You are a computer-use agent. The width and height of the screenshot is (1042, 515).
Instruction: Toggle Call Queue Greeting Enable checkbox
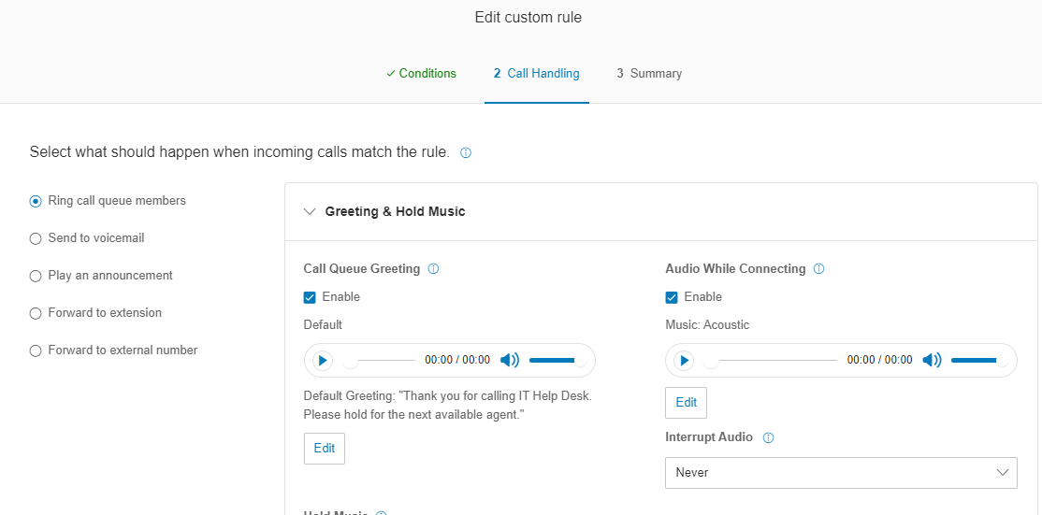[310, 297]
